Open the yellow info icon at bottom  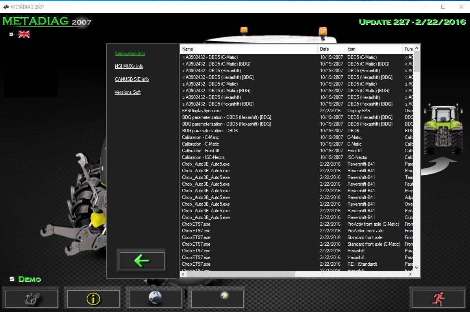click(93, 298)
